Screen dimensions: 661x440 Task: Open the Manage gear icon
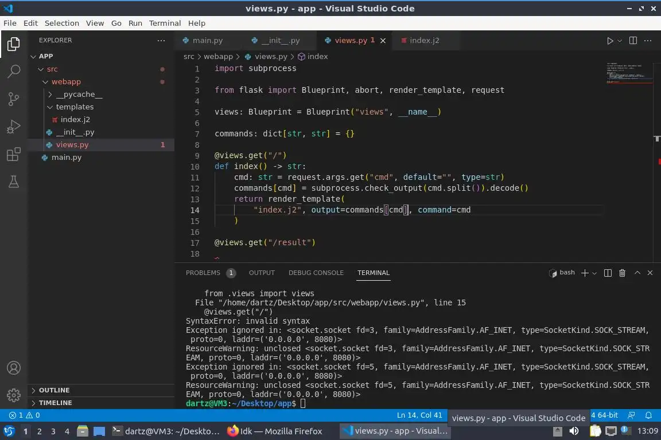[14, 395]
